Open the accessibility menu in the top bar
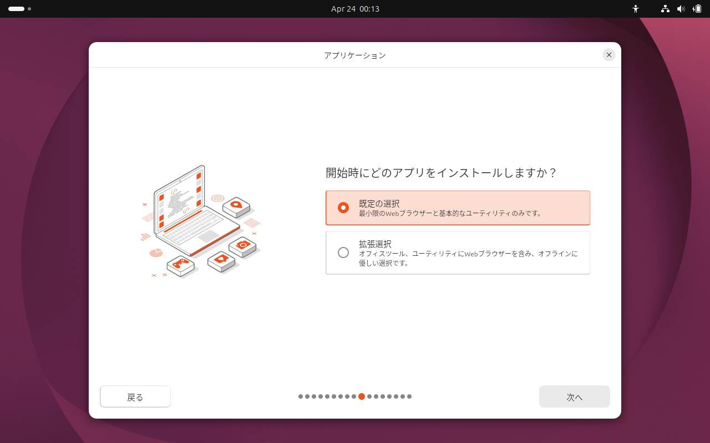 click(x=636, y=9)
